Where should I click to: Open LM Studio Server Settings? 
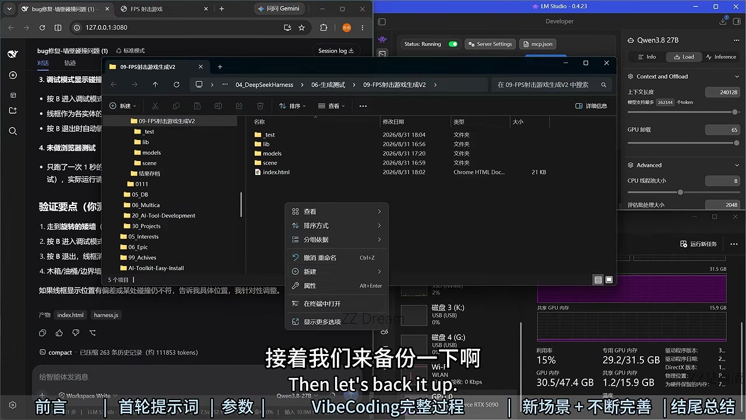pyautogui.click(x=490, y=44)
